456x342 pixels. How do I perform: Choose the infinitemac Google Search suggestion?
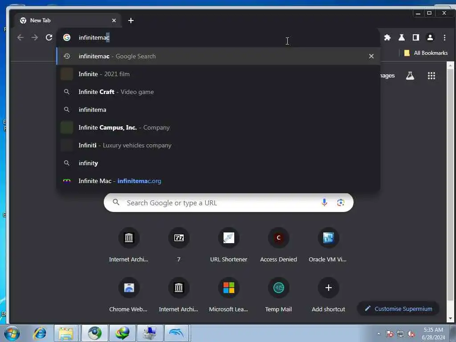coord(218,56)
